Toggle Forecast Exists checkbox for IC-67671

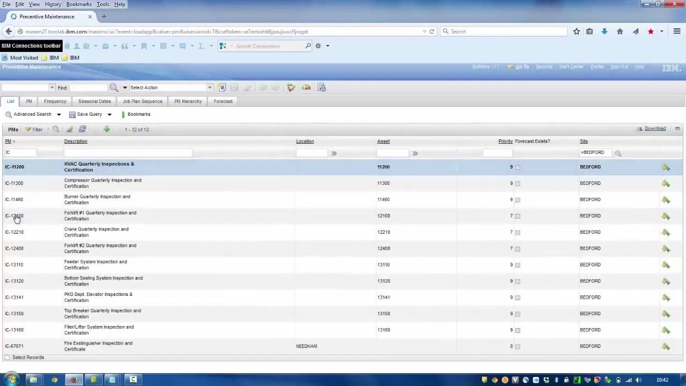pyautogui.click(x=517, y=346)
